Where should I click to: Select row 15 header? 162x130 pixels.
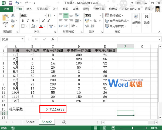[x=4, y=109]
